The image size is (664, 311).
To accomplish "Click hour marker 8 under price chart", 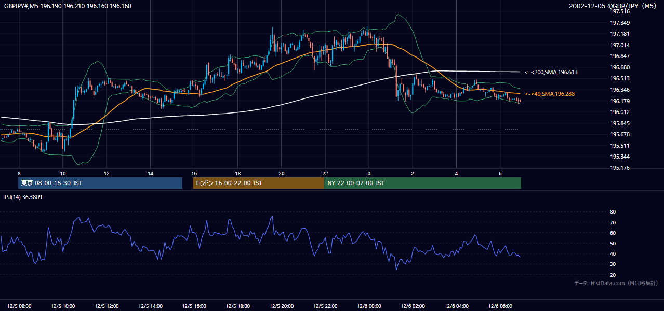I will point(19,173).
